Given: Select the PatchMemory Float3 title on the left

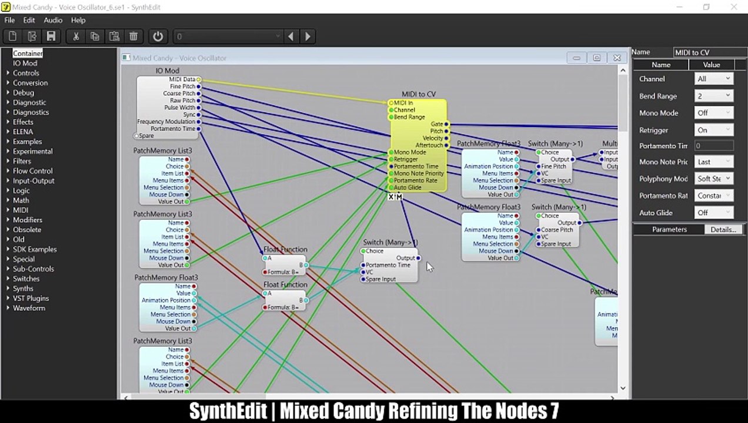Looking at the screenshot, I should coord(166,277).
